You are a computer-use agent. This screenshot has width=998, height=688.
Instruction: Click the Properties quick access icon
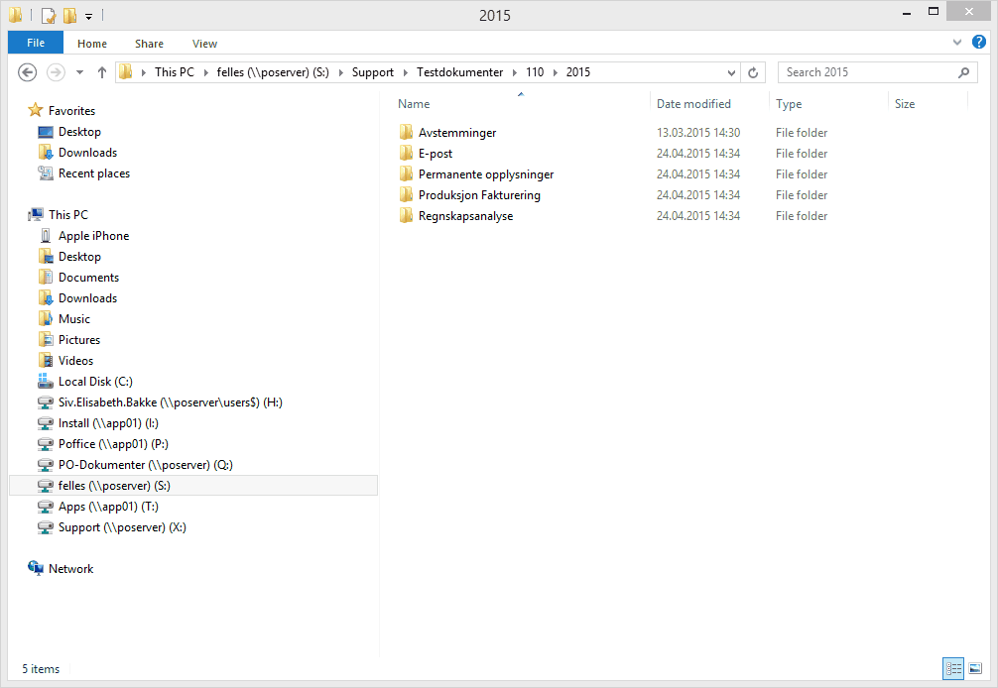click(49, 15)
